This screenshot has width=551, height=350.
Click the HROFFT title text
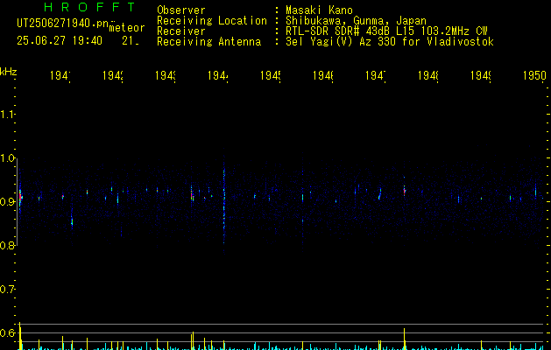point(90,7)
